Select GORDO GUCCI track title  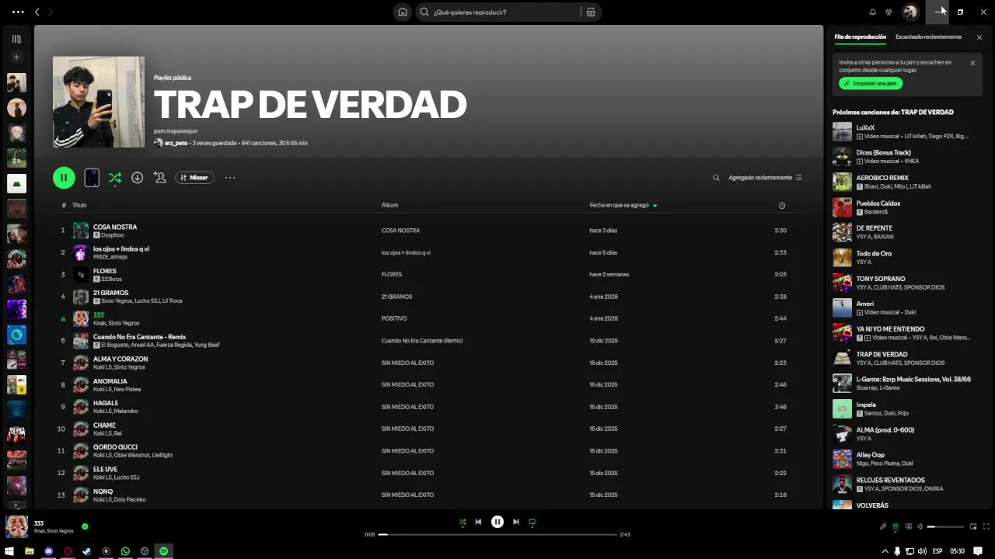tap(115, 447)
